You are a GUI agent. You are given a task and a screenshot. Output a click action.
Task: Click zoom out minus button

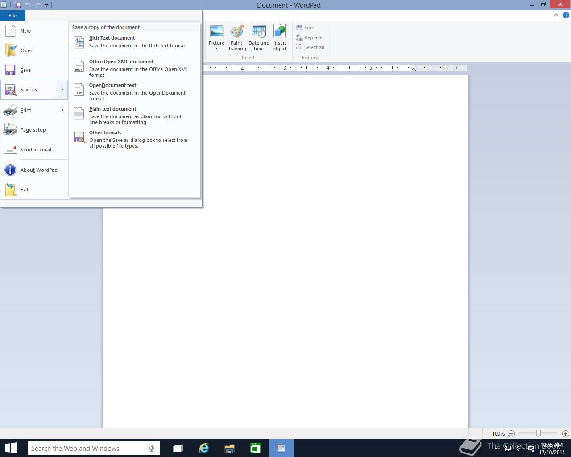[x=511, y=433]
